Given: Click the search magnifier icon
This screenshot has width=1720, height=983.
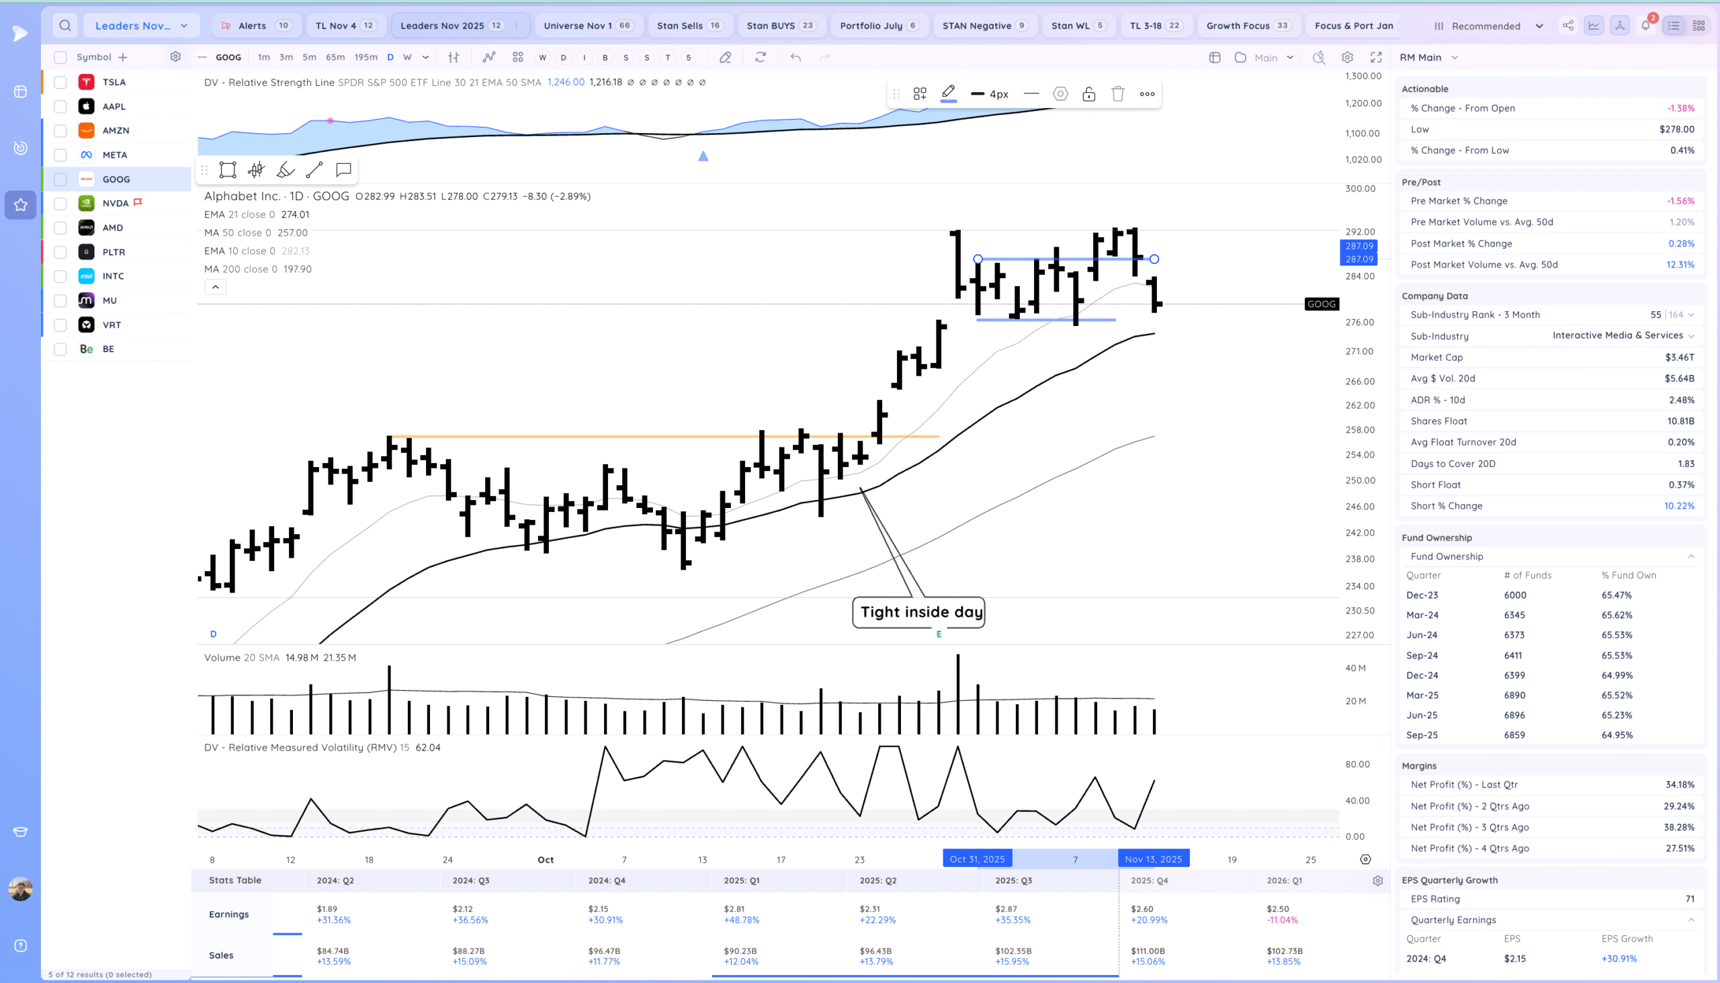Looking at the screenshot, I should (x=64, y=26).
